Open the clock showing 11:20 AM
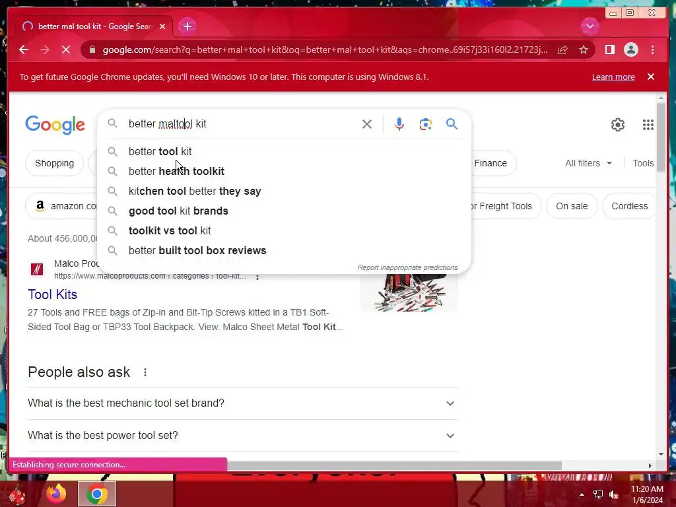Viewport: 676px width, 507px height. [x=647, y=494]
